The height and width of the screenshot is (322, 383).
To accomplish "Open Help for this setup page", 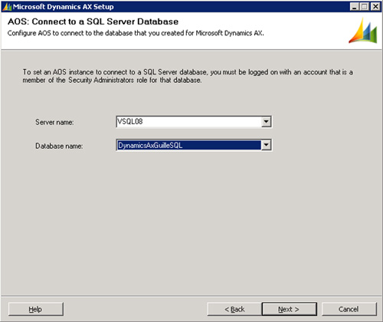I will click(x=36, y=309).
